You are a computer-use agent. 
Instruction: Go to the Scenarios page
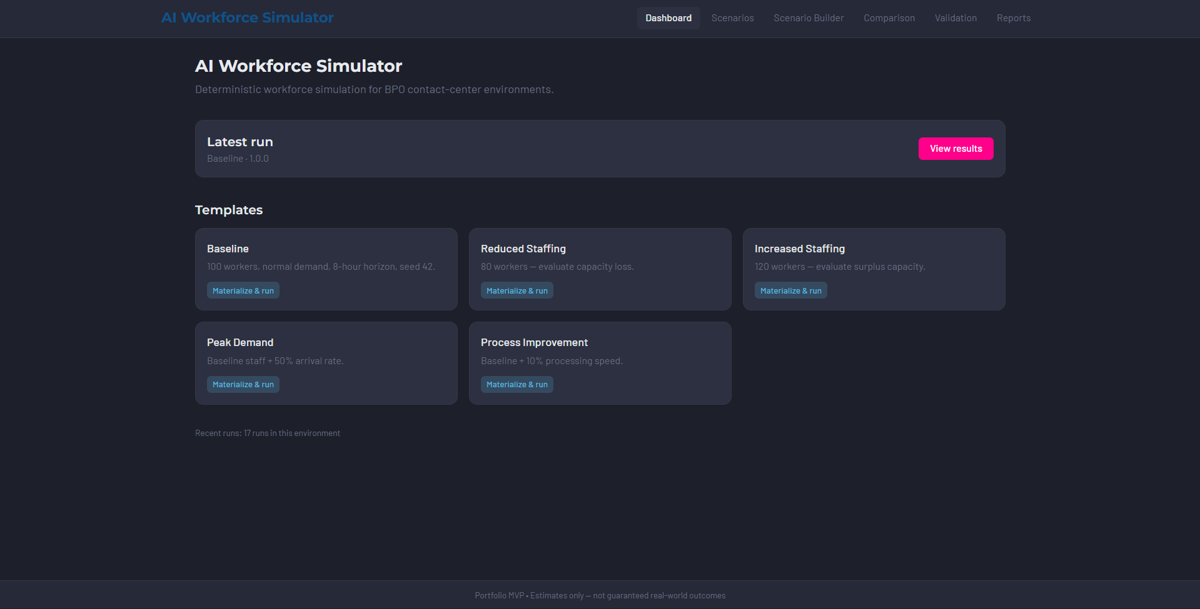pyautogui.click(x=732, y=18)
